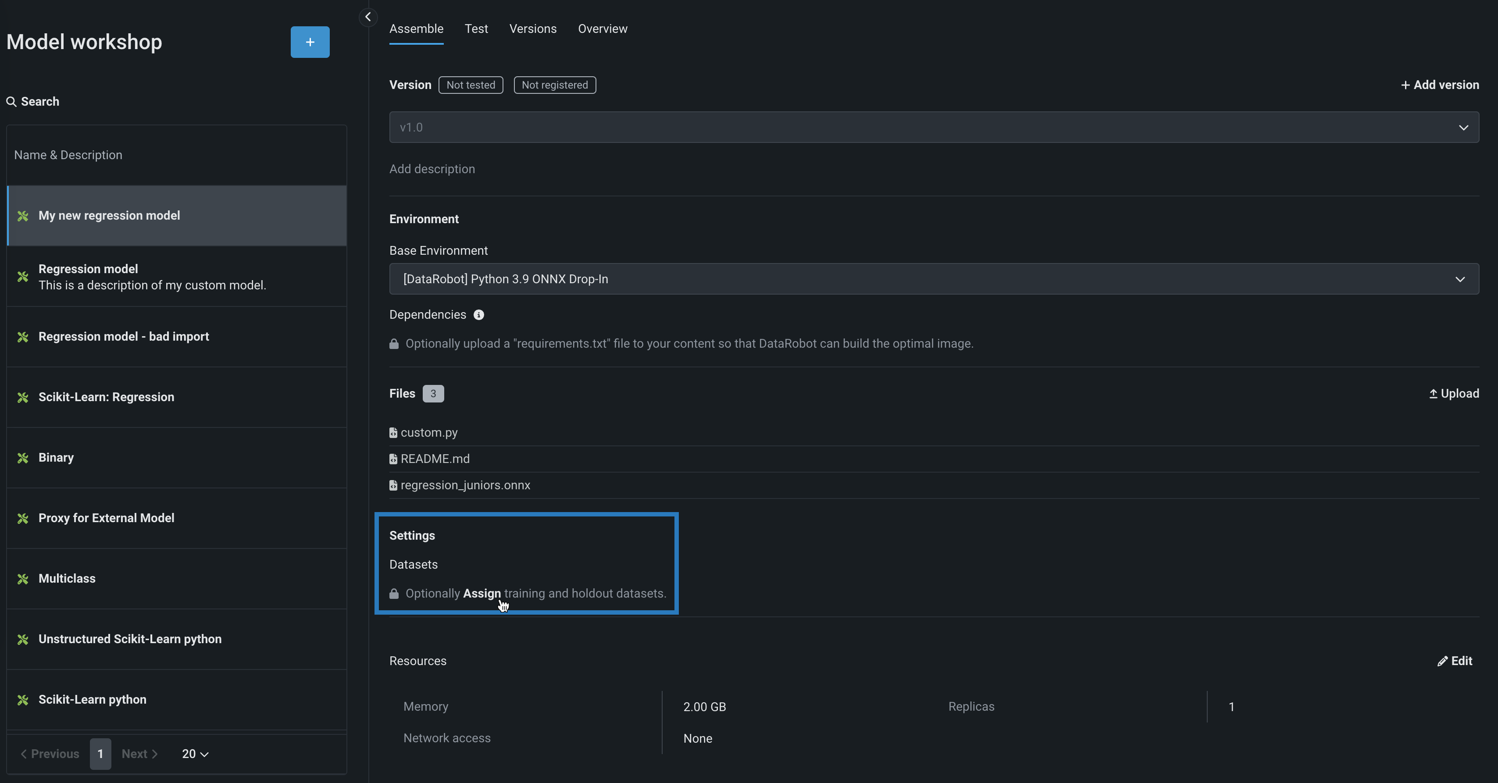Open the 20 per page dropdown
Image resolution: width=1498 pixels, height=783 pixels.
[x=196, y=754]
